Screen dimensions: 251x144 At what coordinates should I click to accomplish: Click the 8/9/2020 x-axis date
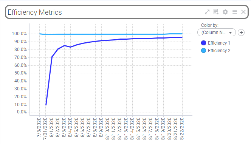pos(101,127)
